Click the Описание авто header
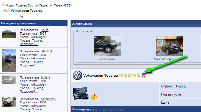This screenshot has height=112, width=201. (x=136, y=109)
